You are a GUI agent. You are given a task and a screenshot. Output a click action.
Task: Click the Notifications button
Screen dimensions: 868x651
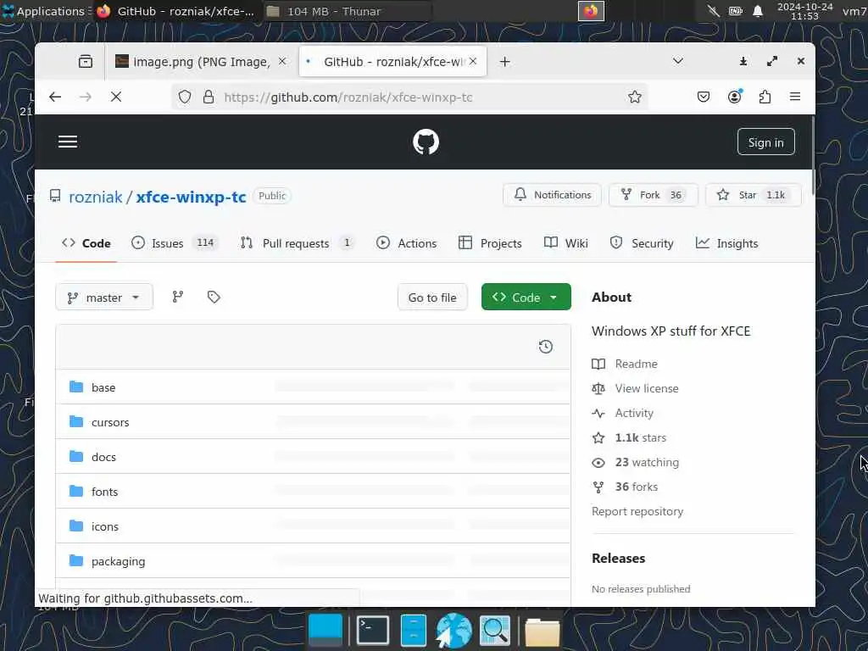click(552, 195)
